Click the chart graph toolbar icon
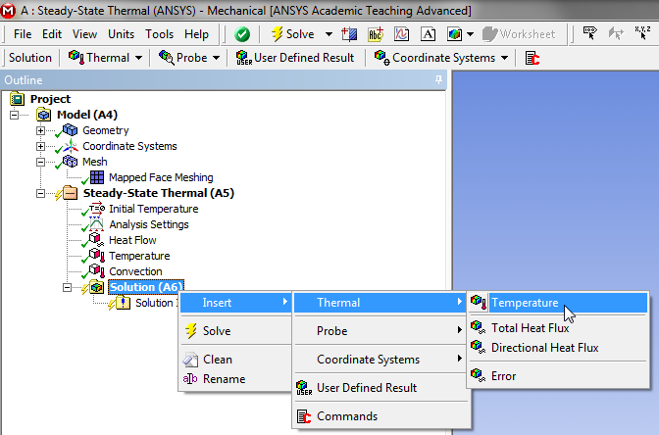The height and width of the screenshot is (435, 659). tap(401, 34)
